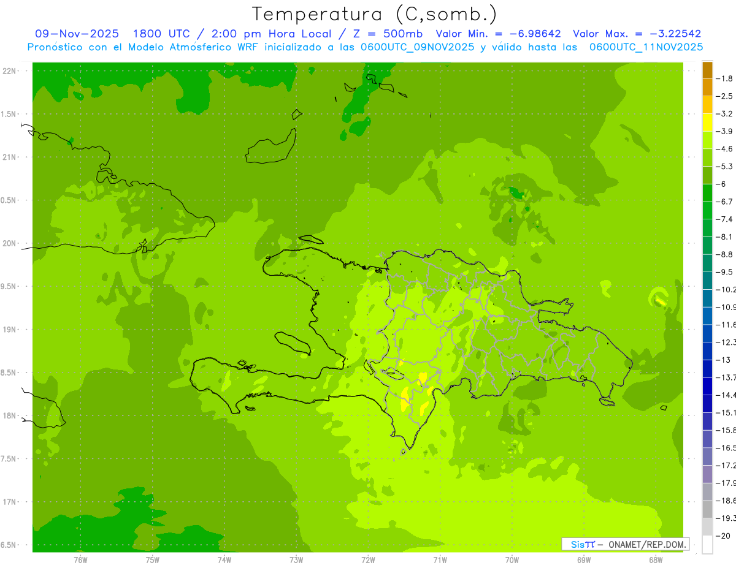Viewport: 736px width, 568px height.
Task: Click the date '09-Nov-2025' in header
Action: 77,34
